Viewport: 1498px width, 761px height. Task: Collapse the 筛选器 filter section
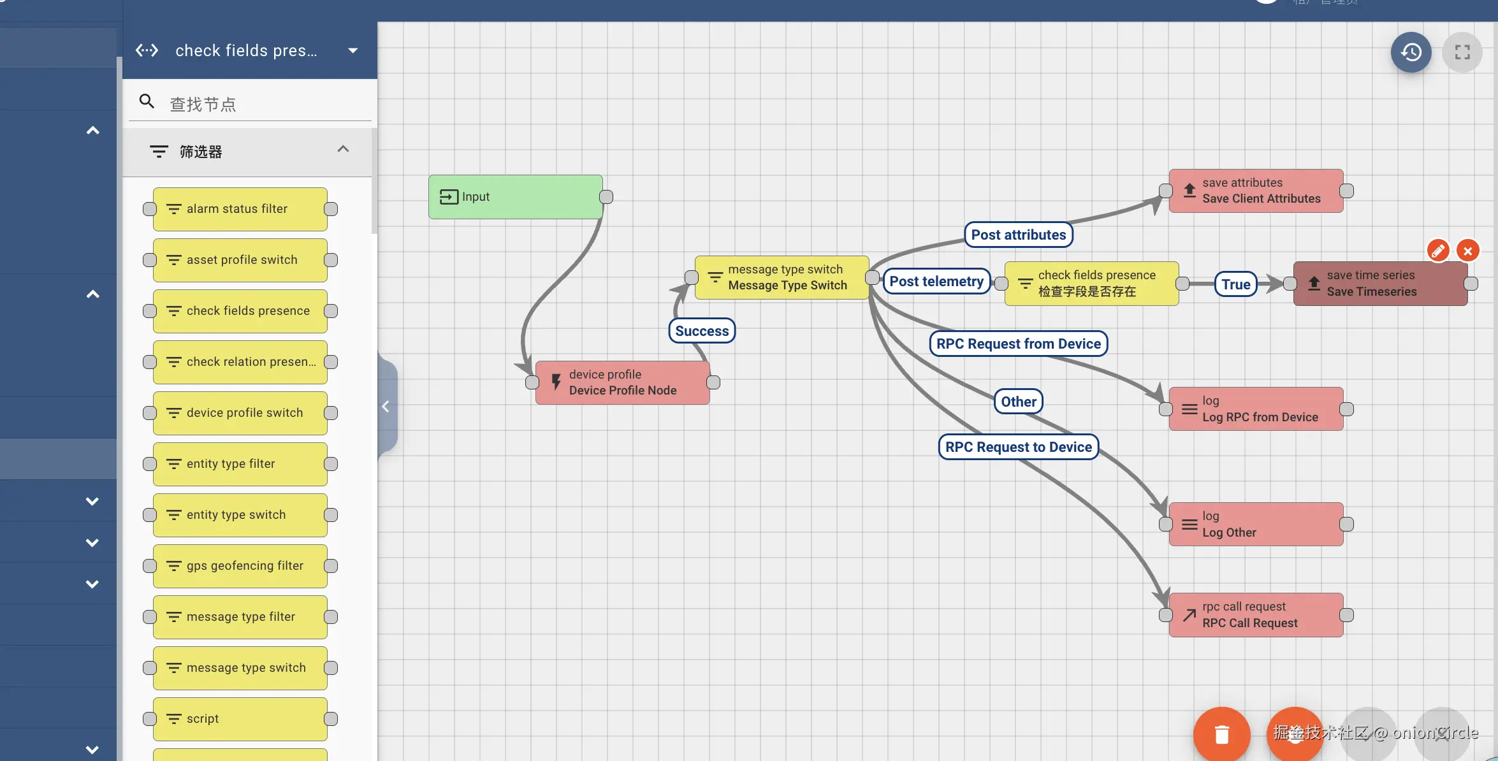(x=343, y=149)
